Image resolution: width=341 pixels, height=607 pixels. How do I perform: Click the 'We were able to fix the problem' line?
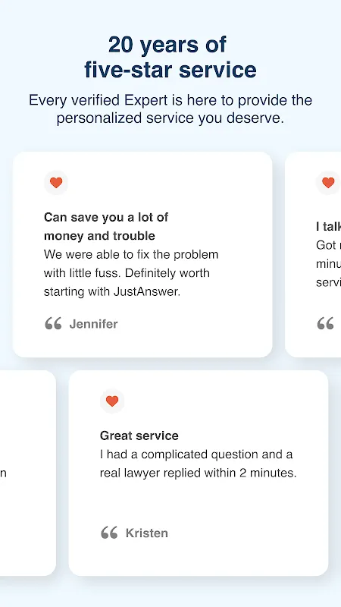tap(131, 254)
